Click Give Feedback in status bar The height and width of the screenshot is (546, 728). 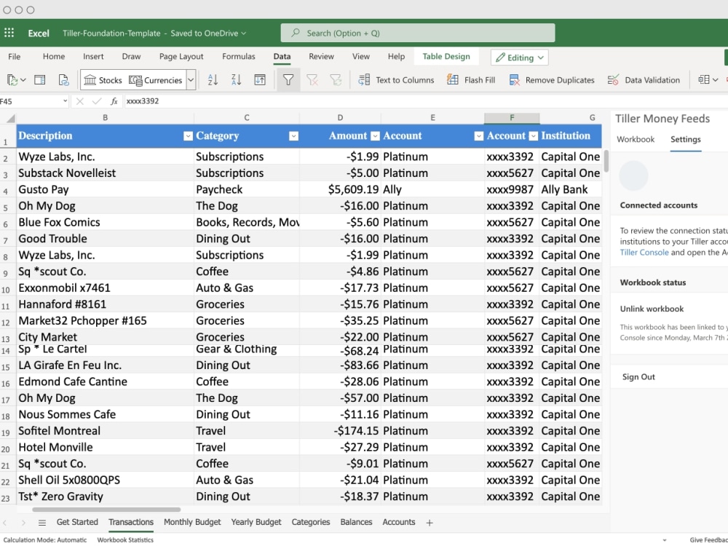click(x=708, y=540)
